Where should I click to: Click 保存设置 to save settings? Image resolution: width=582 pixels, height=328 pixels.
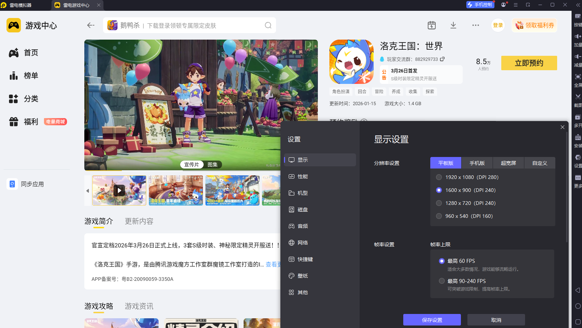tap(432, 320)
